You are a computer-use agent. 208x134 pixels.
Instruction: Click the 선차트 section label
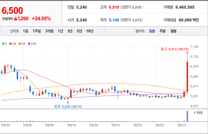[x=15, y=31]
